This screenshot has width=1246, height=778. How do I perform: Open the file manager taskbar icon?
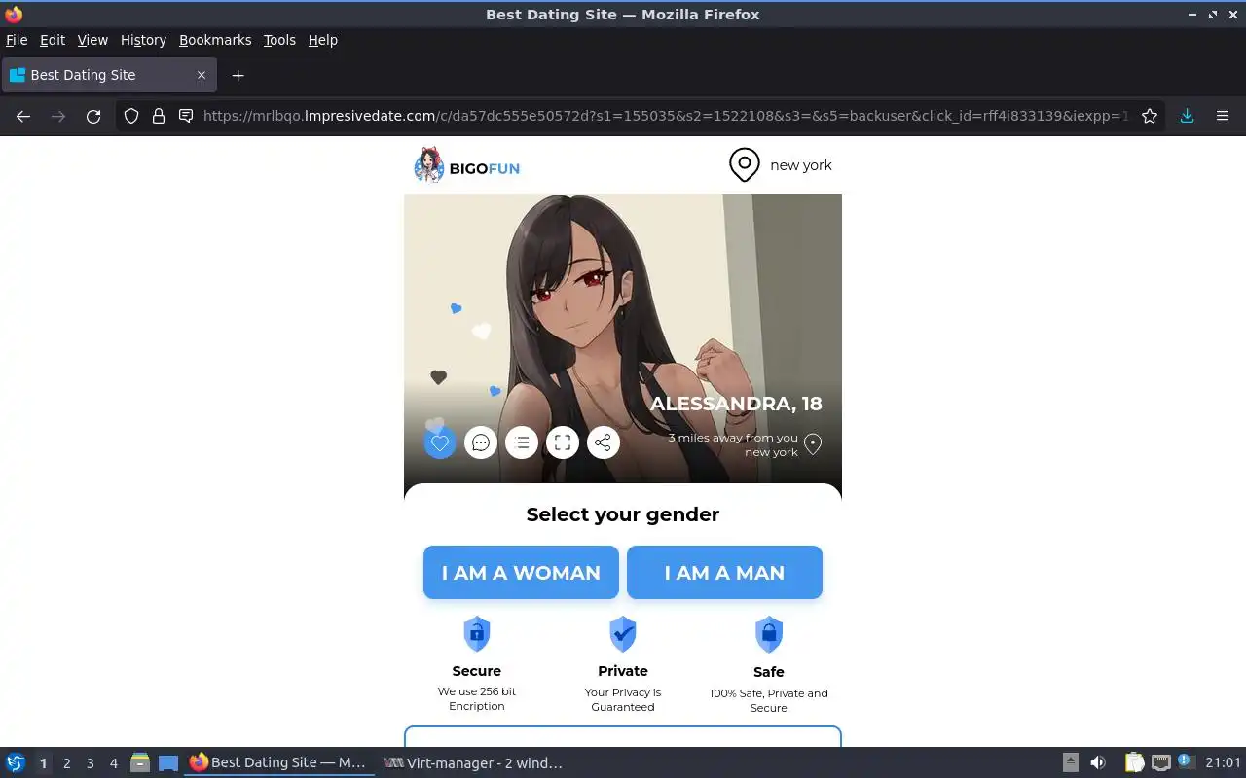(x=140, y=763)
